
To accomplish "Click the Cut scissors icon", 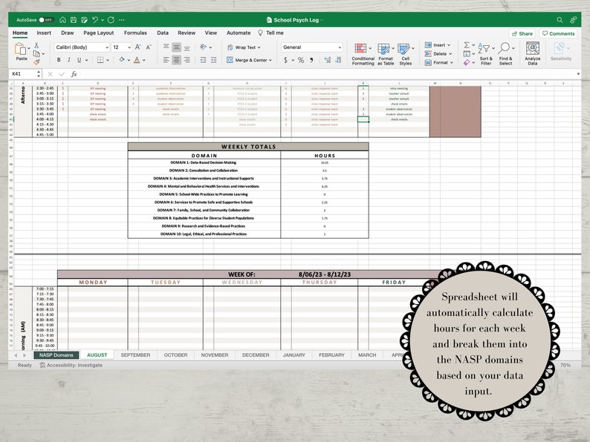I will click(x=36, y=45).
